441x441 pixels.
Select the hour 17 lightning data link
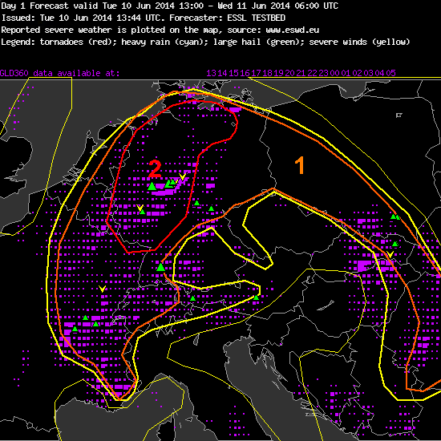pos(256,73)
